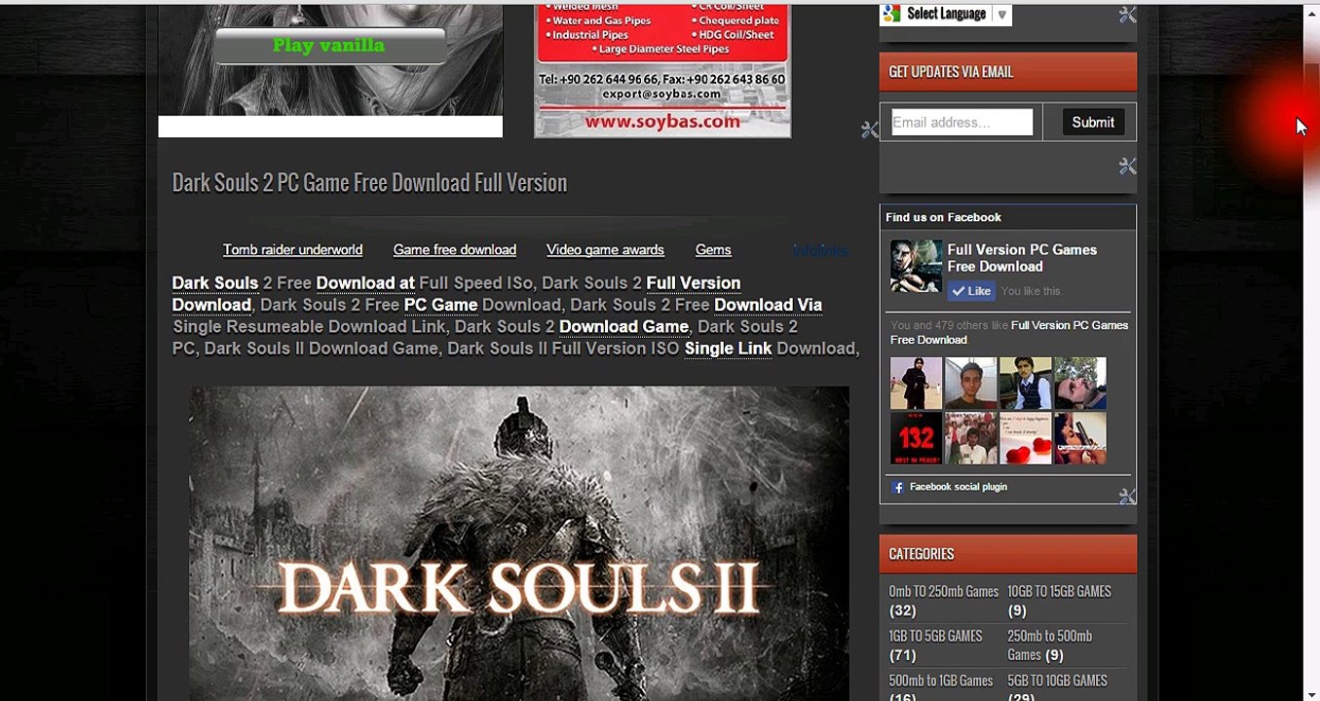Open the www.soybas.com advertisement
Image resolution: width=1320 pixels, height=701 pixels.
pyautogui.click(x=662, y=70)
